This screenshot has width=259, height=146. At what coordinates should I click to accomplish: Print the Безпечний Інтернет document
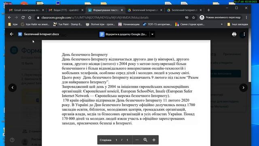(234, 34)
